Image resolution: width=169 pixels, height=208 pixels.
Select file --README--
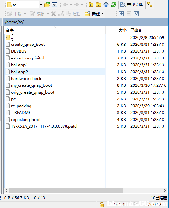22,113
